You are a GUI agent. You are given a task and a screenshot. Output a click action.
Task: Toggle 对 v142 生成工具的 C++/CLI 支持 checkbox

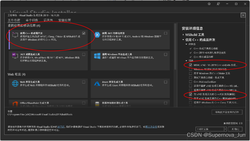(x=190, y=94)
